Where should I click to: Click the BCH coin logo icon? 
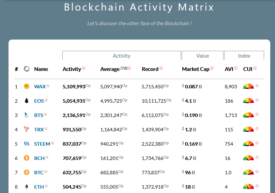click(x=27, y=158)
